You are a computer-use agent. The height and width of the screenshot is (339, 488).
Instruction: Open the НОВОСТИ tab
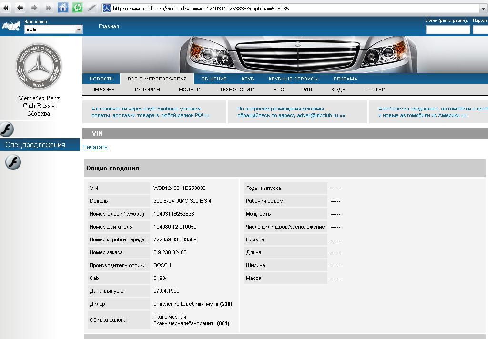pos(101,79)
